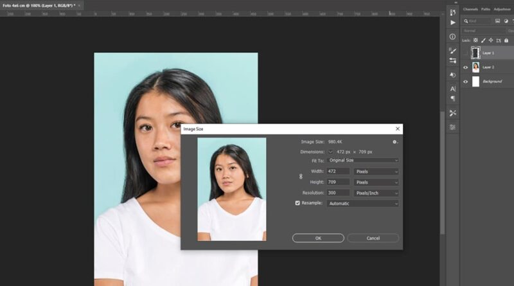Click the lock all padlock icon
This screenshot has width=514, height=286.
[506, 40]
